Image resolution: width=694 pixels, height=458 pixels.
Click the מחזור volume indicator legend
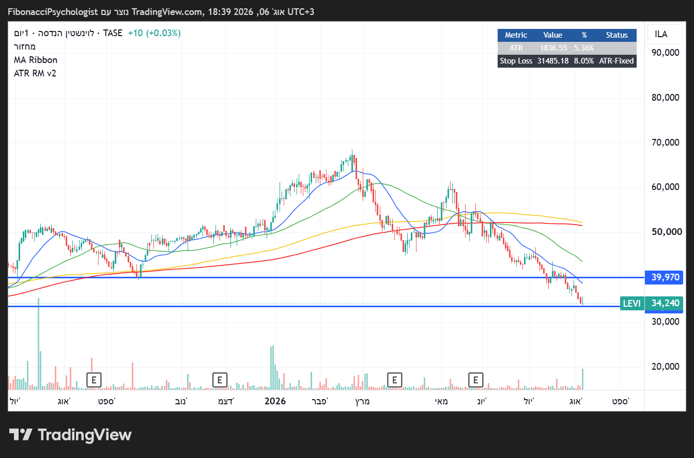tap(25, 46)
